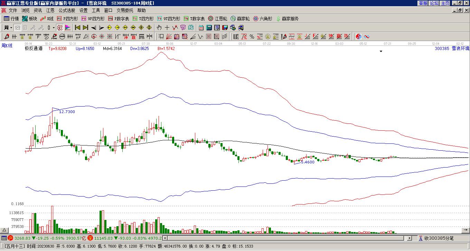Click the up triangle button beside volume panel
The image size is (470, 251).
pos(4,230)
